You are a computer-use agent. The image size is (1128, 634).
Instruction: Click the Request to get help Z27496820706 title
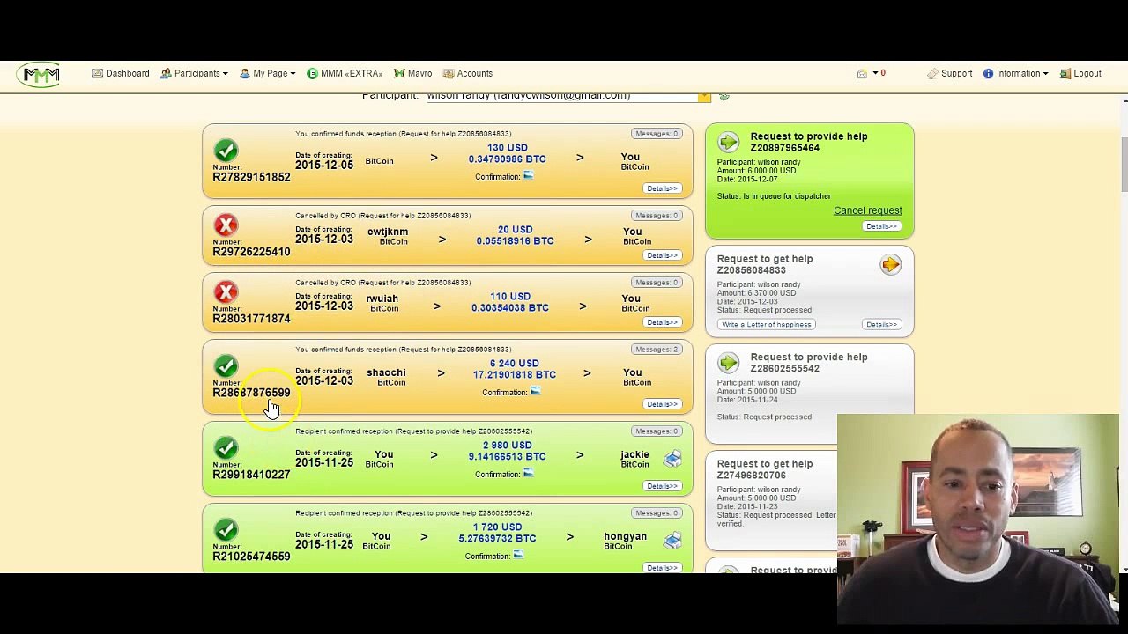765,469
